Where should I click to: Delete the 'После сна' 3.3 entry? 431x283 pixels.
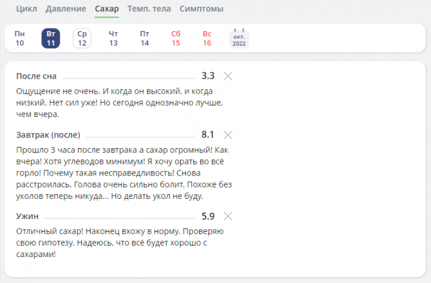click(228, 76)
